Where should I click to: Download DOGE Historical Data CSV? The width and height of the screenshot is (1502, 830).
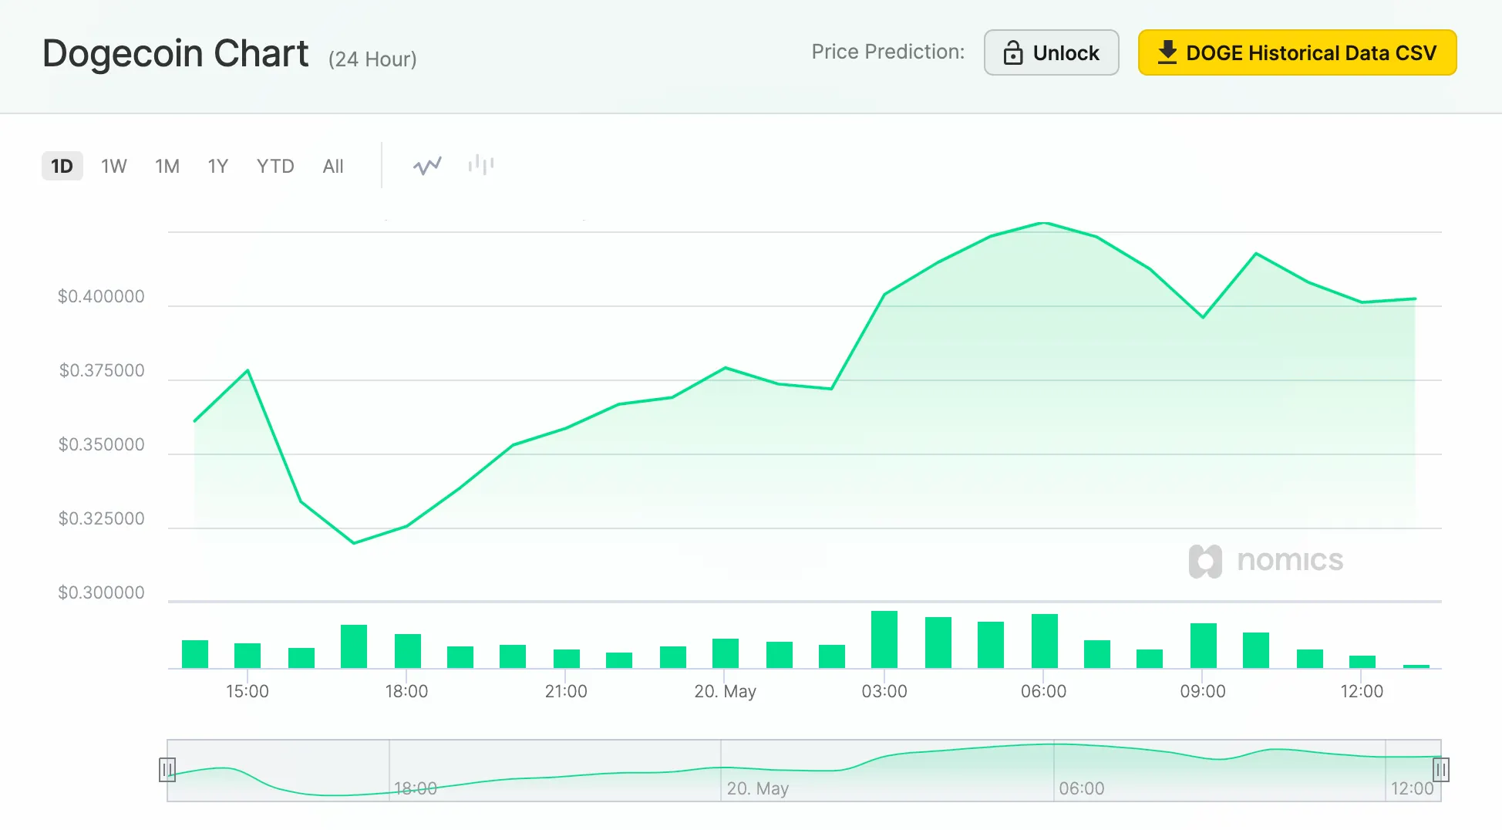point(1297,52)
